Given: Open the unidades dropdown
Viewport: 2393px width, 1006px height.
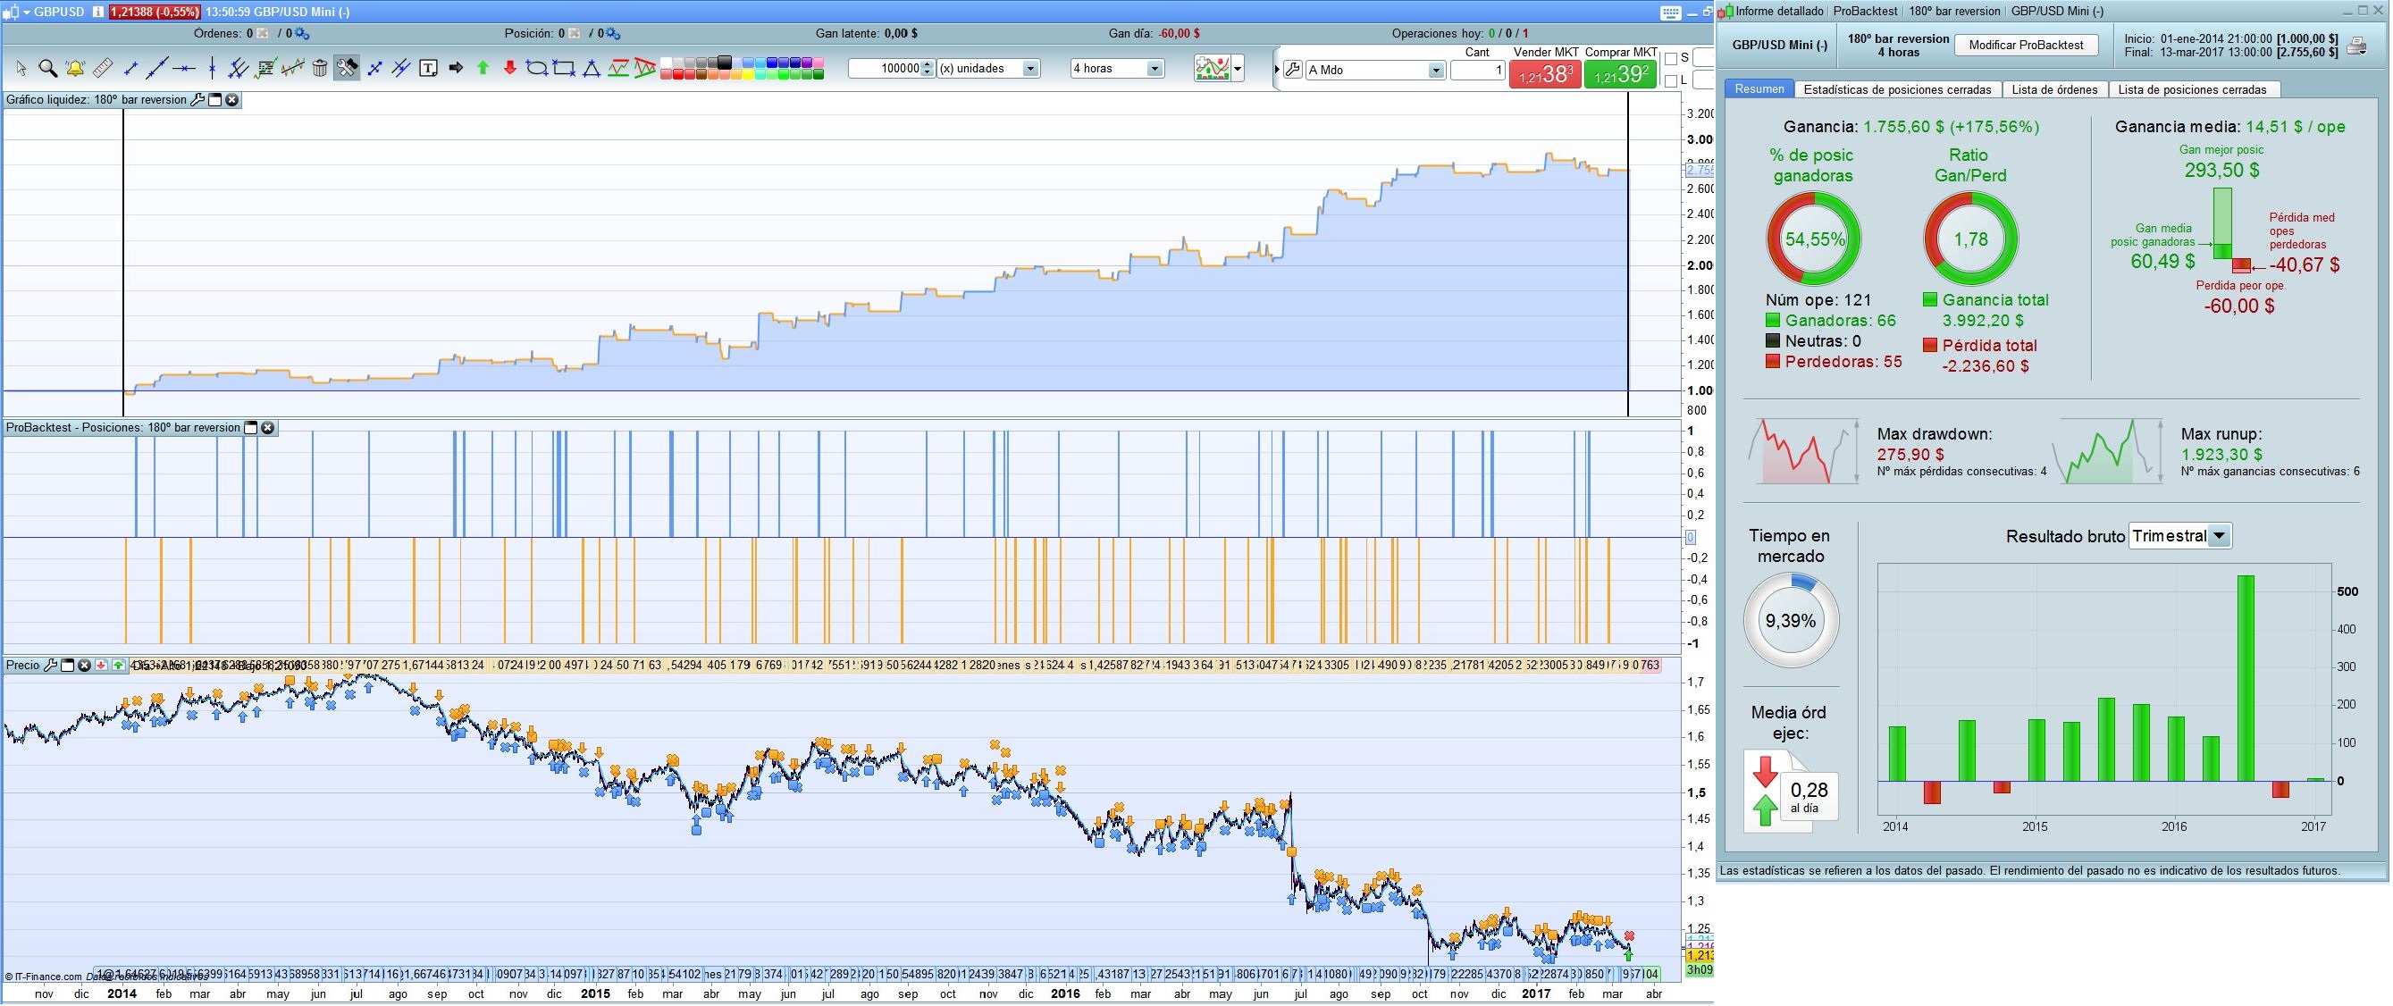Looking at the screenshot, I should (x=1031, y=69).
